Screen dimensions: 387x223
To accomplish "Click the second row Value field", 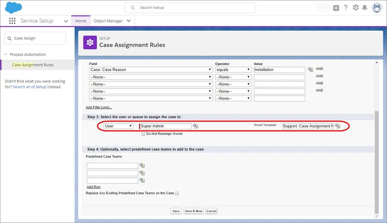I will [x=279, y=77].
